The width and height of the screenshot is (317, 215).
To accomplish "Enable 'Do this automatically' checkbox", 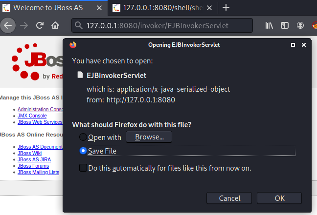I will point(83,168).
